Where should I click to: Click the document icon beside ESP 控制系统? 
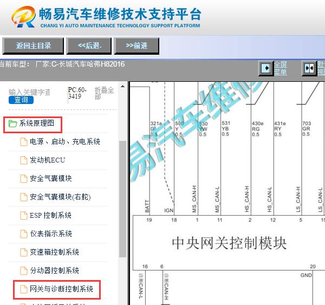[24, 215]
